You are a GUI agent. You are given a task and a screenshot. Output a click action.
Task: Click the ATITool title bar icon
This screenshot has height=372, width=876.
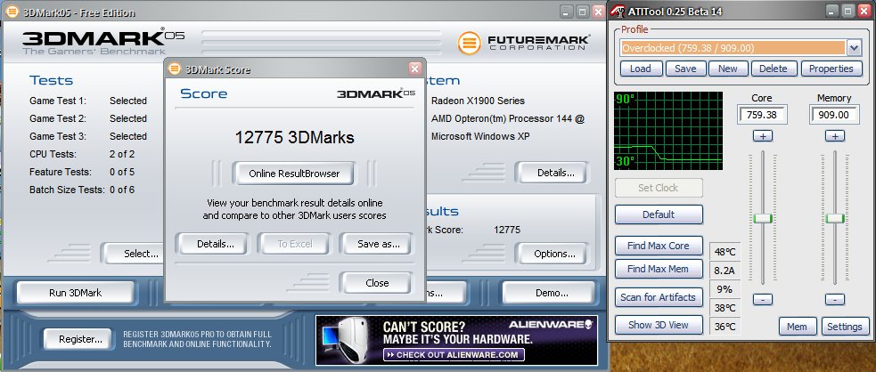[x=618, y=12]
